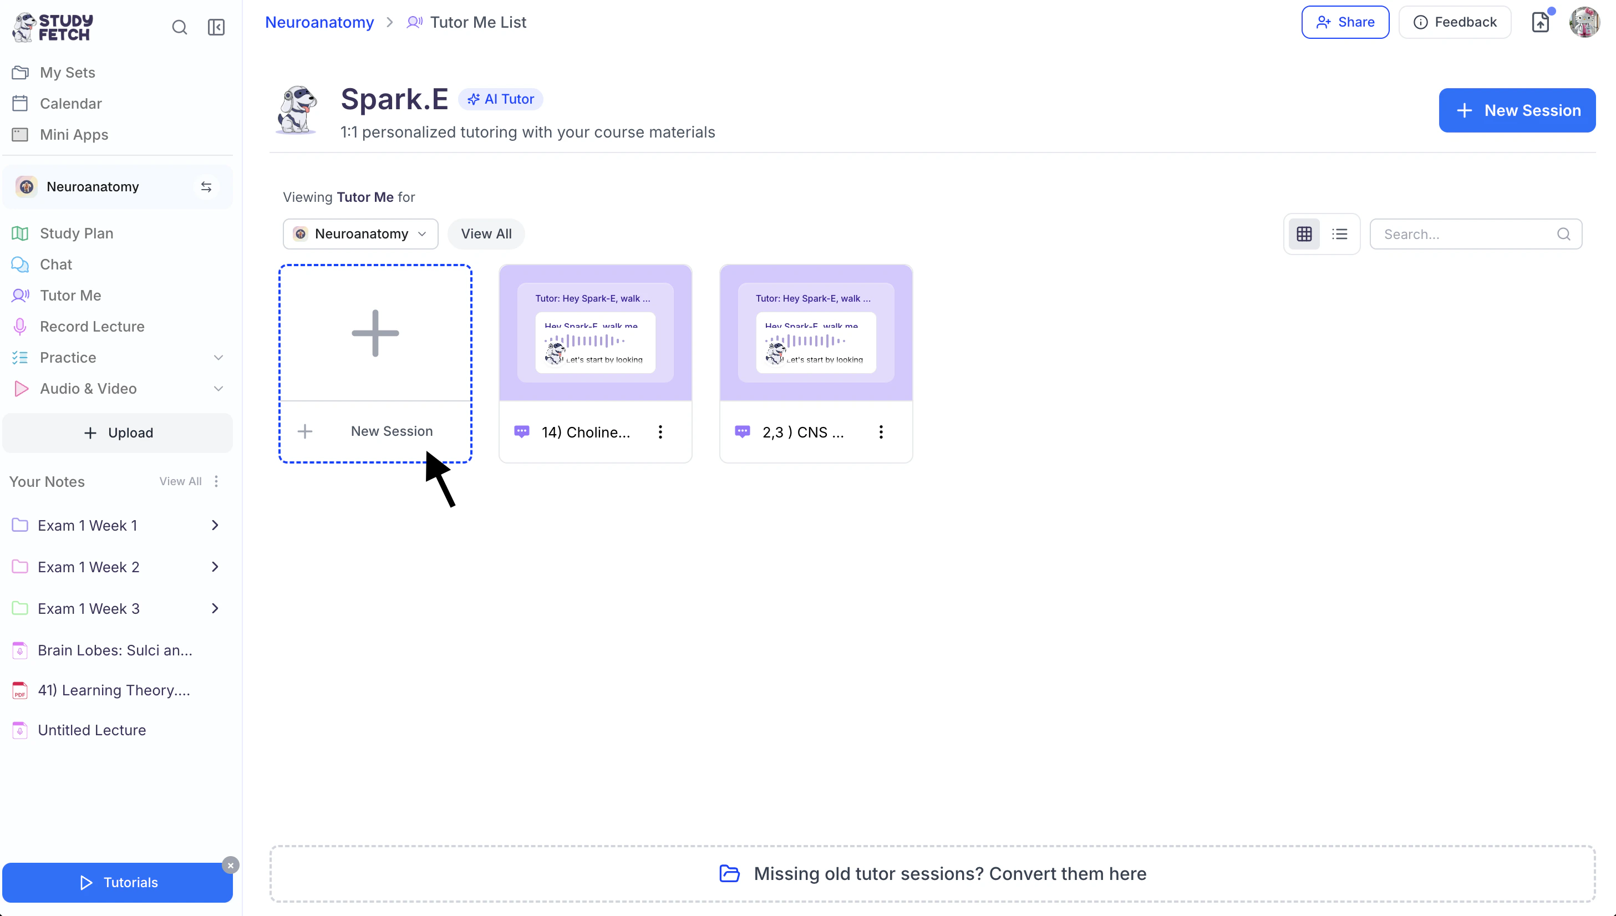Switch to grid view layout
This screenshot has width=1616, height=916.
tap(1304, 234)
